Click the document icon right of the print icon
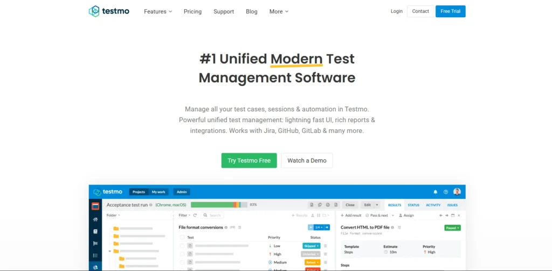 336,205
